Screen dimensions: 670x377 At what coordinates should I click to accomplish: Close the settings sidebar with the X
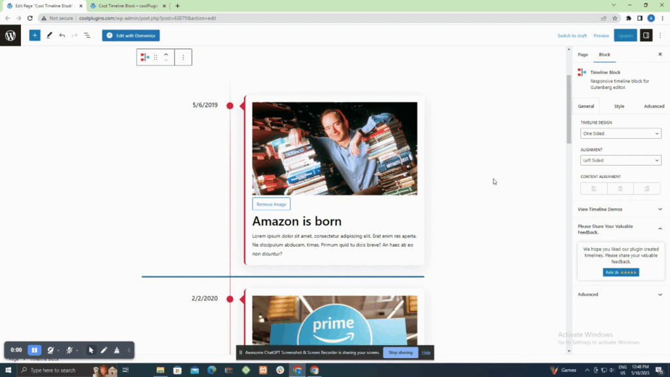660,55
